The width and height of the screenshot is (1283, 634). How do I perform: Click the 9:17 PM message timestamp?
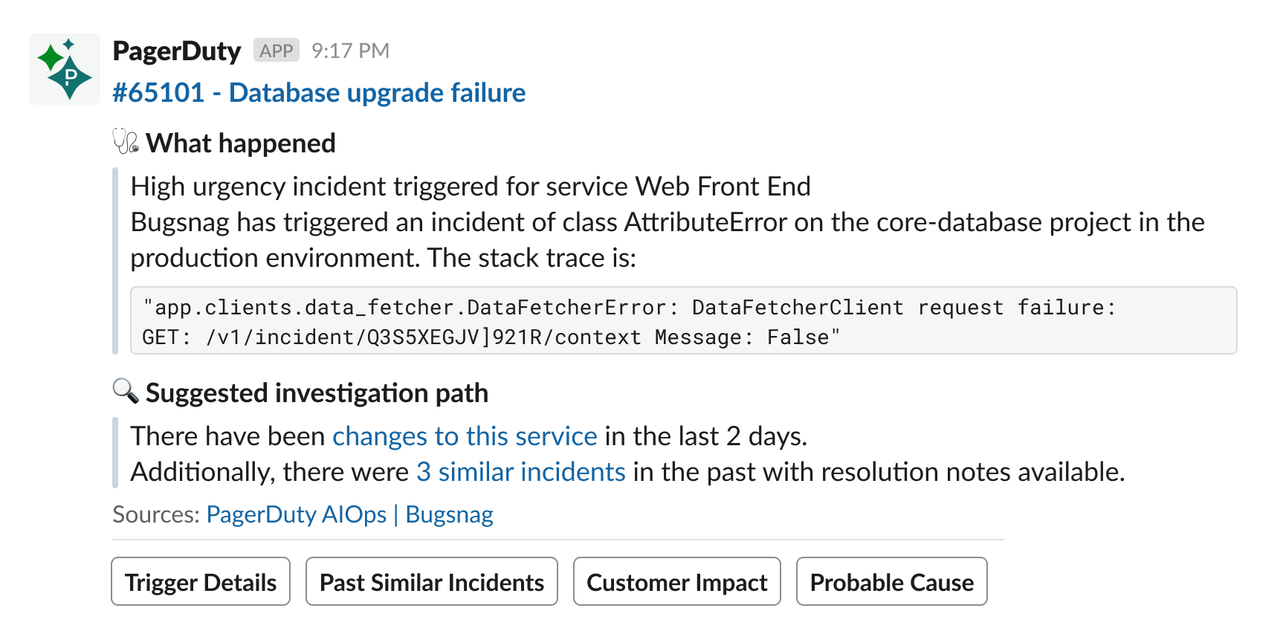[x=350, y=51]
